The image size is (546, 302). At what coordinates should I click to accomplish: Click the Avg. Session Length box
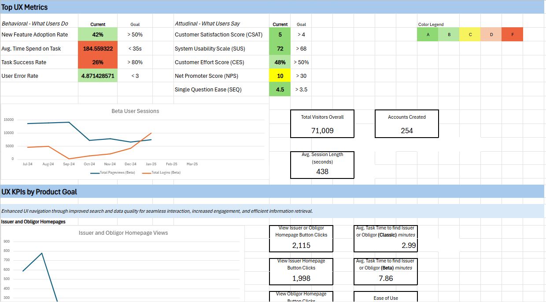tap(322, 165)
